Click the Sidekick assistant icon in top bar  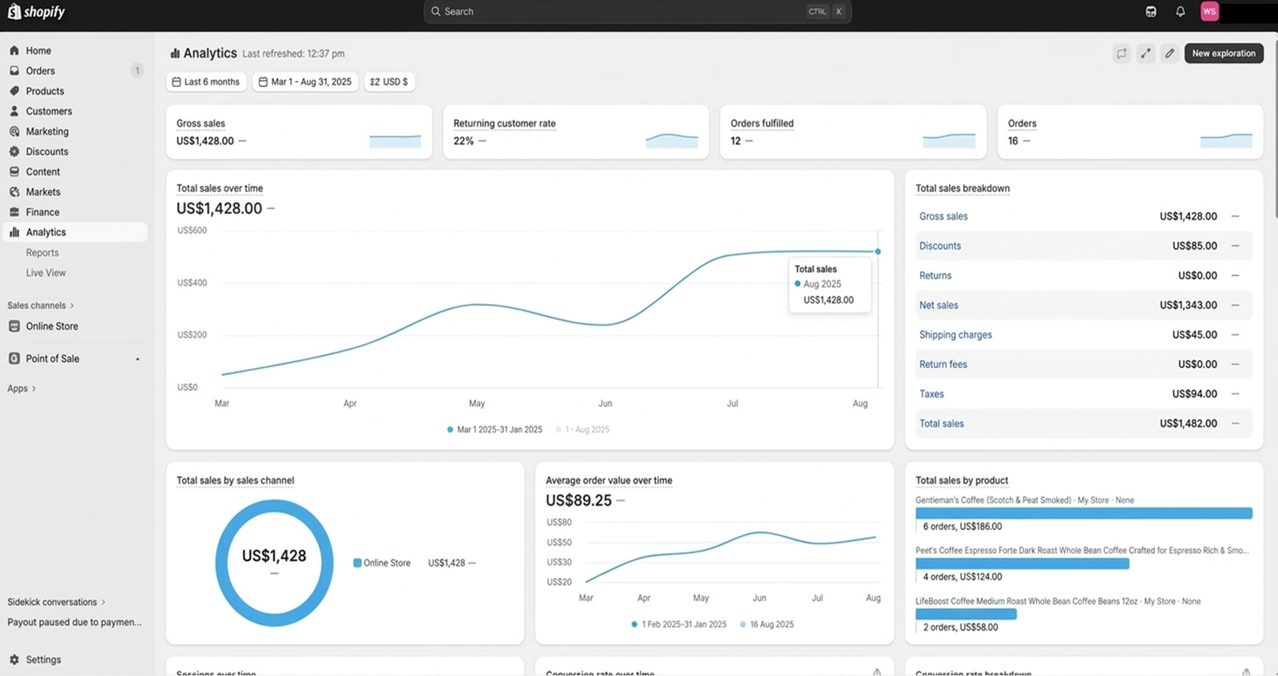click(1150, 11)
